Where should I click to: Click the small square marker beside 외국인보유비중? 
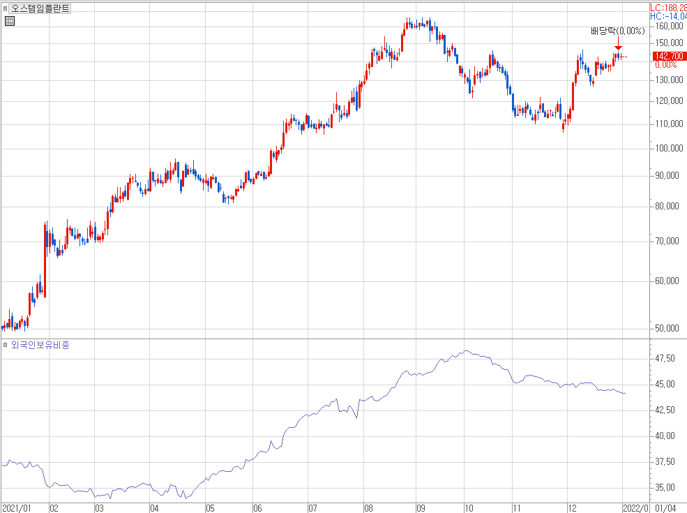tap(6, 345)
